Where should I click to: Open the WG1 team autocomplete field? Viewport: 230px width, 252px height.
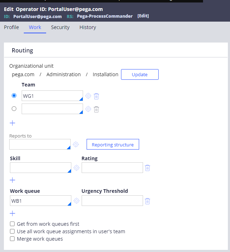pos(52,96)
